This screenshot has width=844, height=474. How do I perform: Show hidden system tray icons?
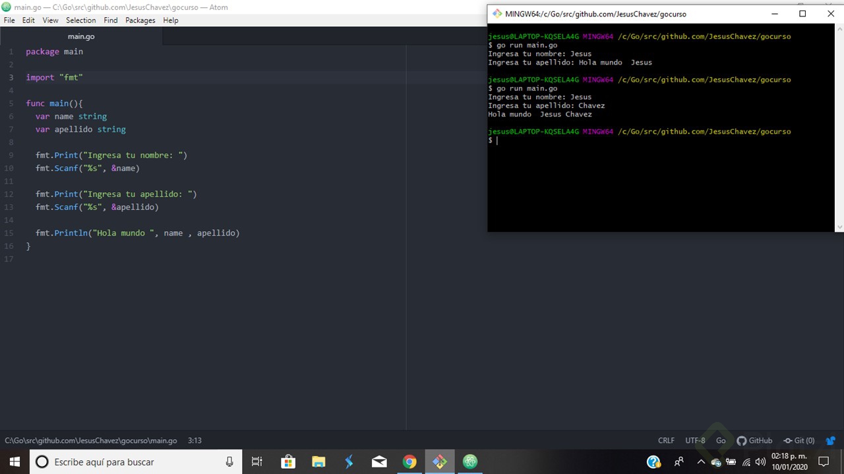click(701, 461)
